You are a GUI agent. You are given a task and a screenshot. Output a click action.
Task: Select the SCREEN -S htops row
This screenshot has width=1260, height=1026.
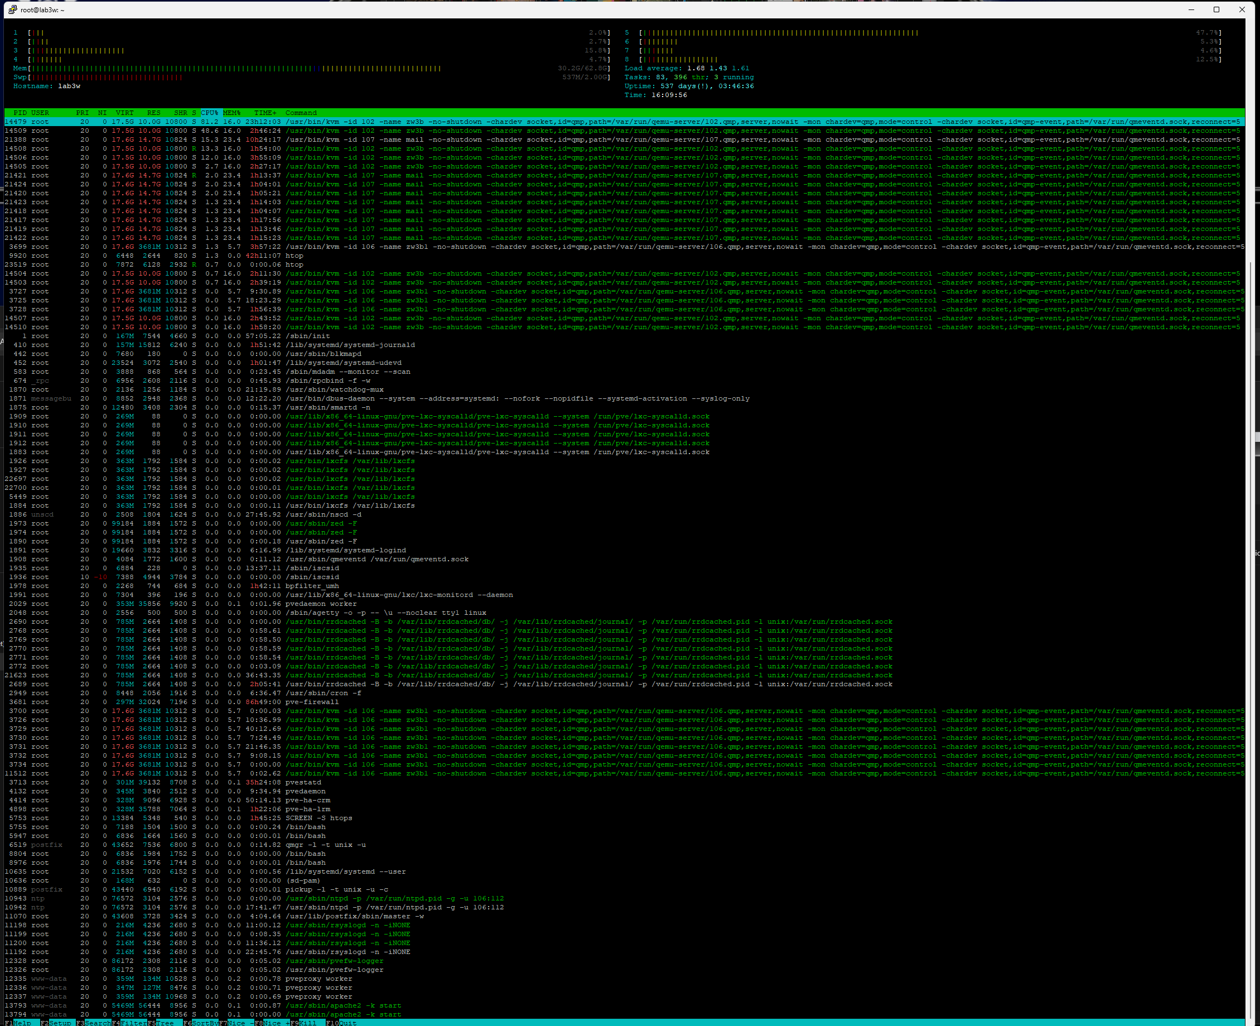coord(624,818)
